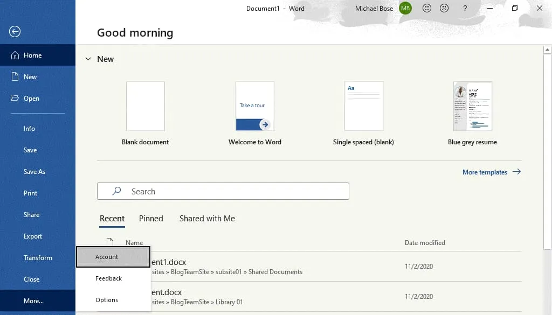Open the More... menu in sidebar

[33, 301]
